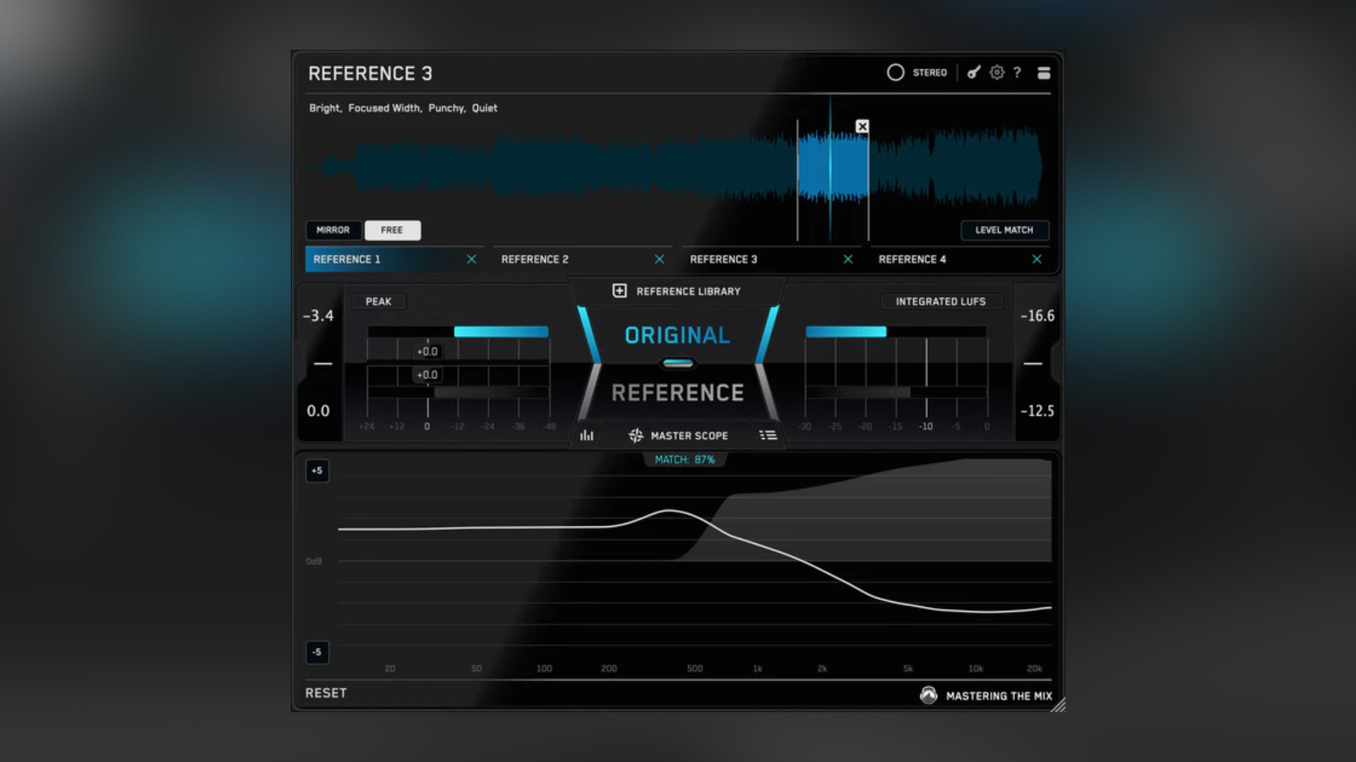The height and width of the screenshot is (762, 1356).
Task: Open the list view icon beside Master Scope
Action: point(768,435)
